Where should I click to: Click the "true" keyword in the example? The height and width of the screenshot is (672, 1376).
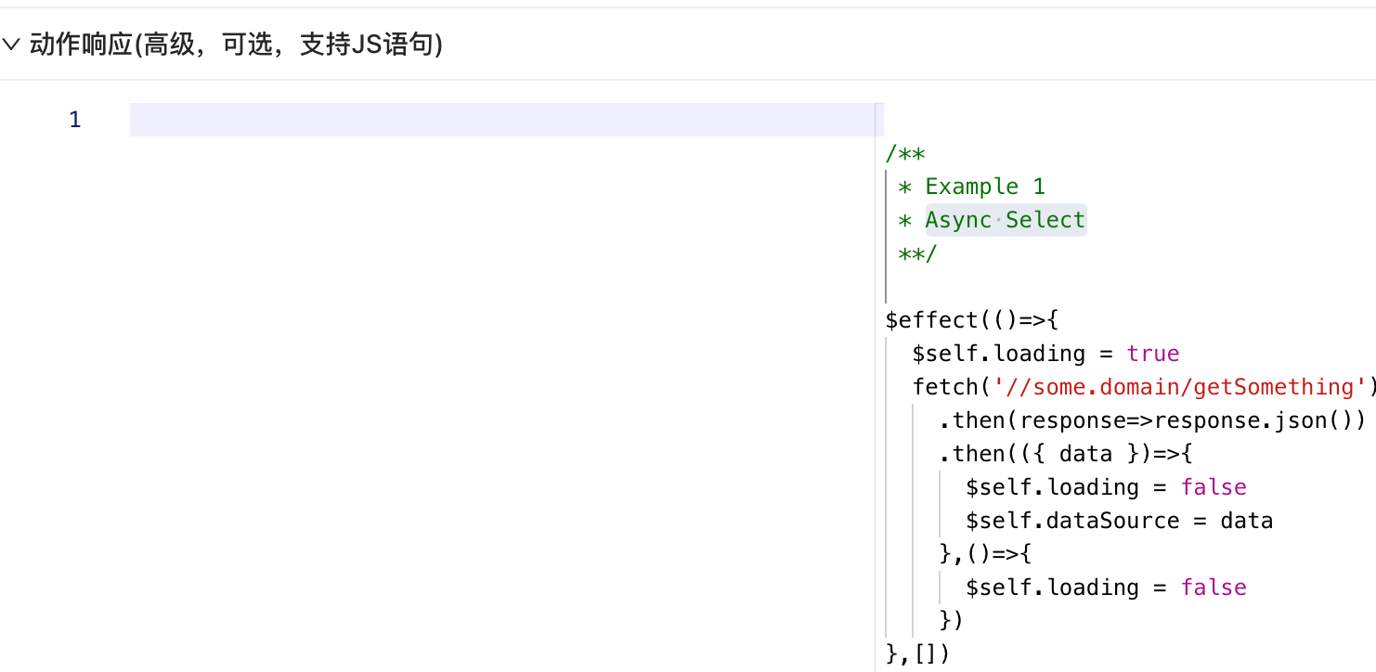[1153, 354]
